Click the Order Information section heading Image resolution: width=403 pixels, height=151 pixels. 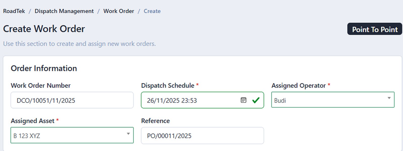(x=44, y=68)
